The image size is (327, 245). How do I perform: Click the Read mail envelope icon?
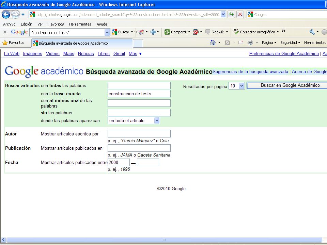(x=241, y=43)
